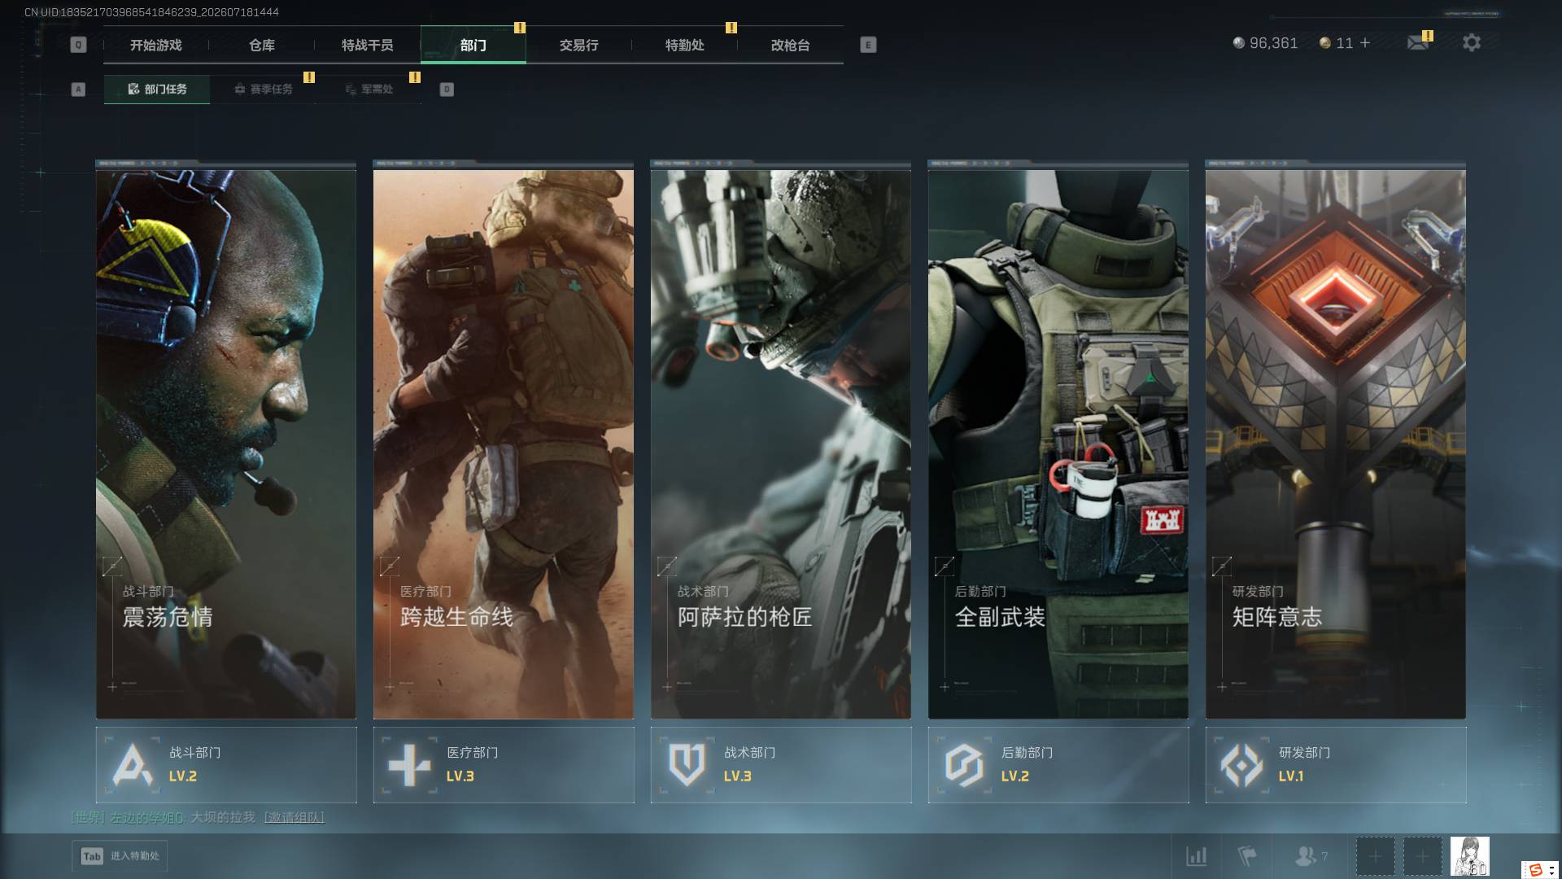Click the 邀请组队 link in chat
The height and width of the screenshot is (879, 1562).
click(x=295, y=817)
